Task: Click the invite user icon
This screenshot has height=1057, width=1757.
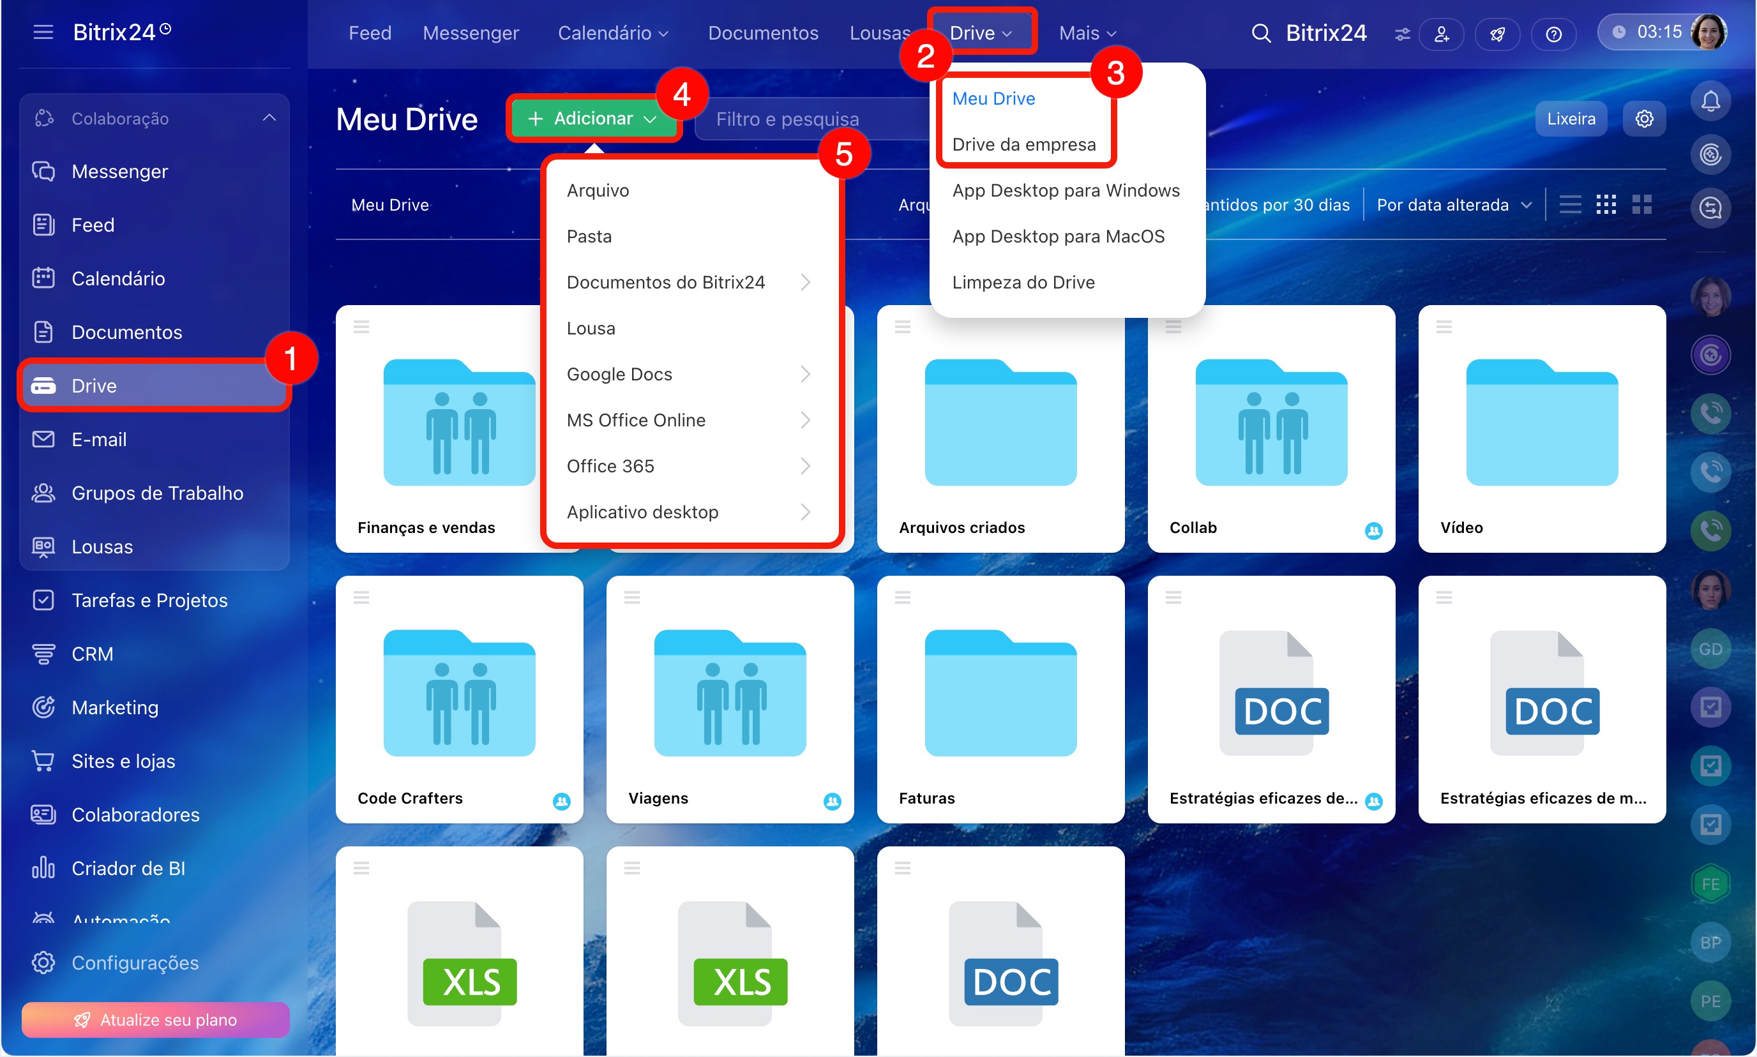Action: 1442,33
